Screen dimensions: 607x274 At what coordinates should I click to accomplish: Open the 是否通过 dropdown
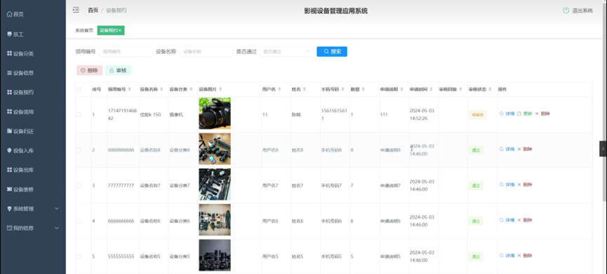286,51
